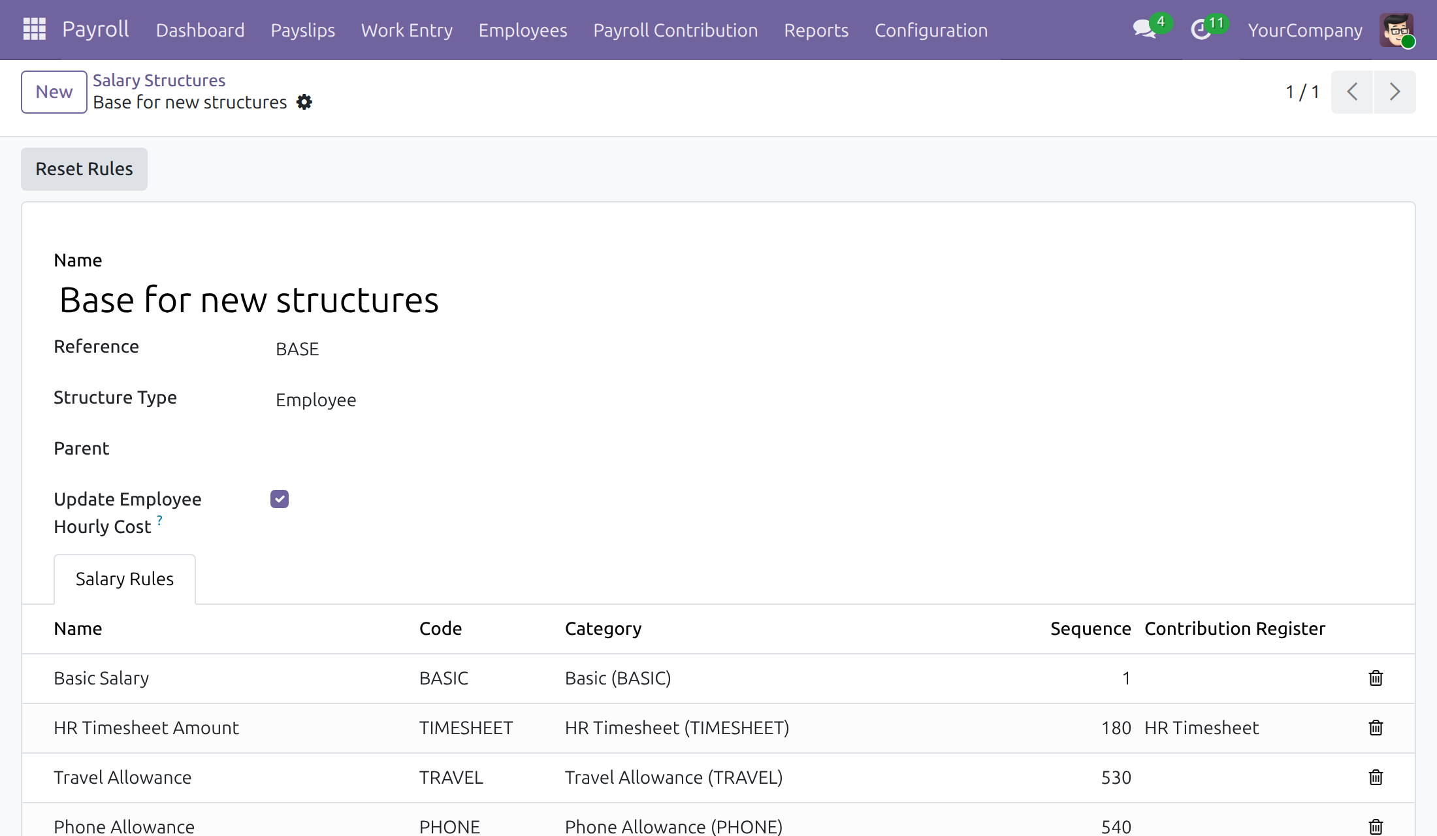Go to previous record arrow

click(x=1352, y=91)
